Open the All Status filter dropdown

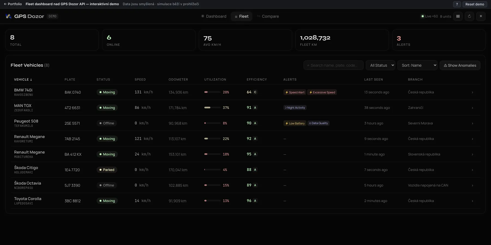381,65
